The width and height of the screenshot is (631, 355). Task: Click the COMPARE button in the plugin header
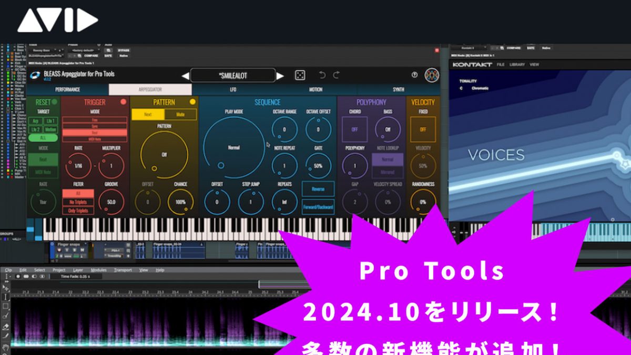[x=90, y=56]
